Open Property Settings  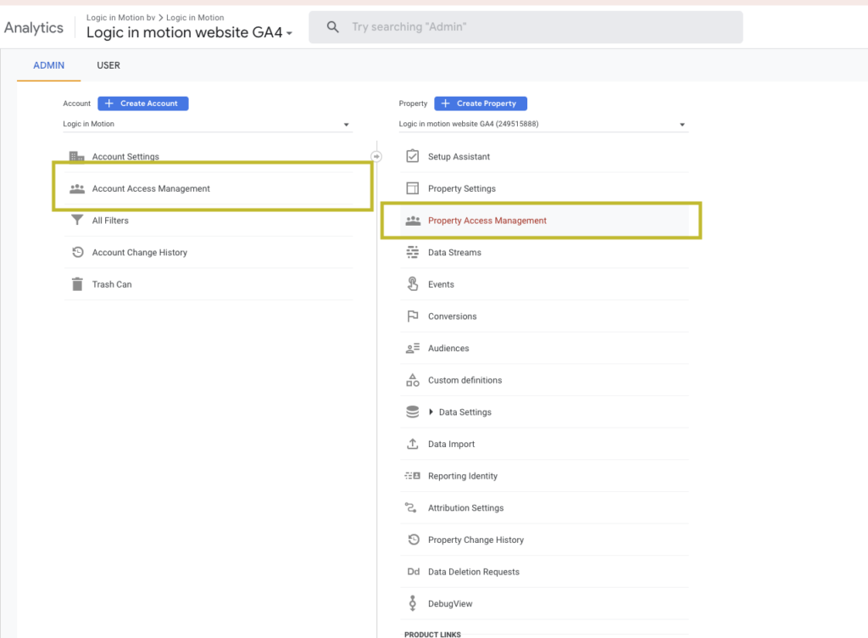pyautogui.click(x=462, y=189)
